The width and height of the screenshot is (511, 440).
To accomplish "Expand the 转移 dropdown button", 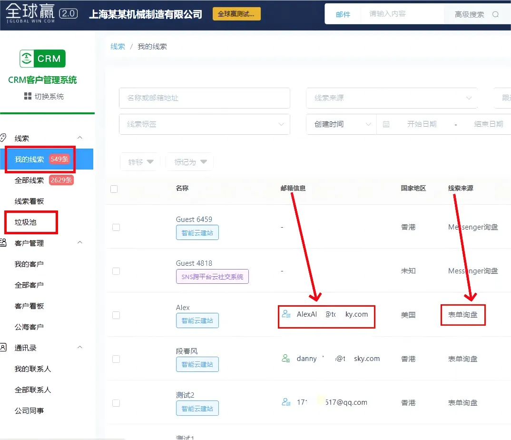I will (x=140, y=162).
